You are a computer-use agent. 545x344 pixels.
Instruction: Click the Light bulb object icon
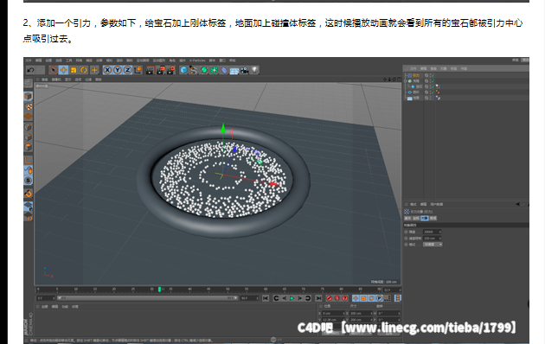(x=255, y=70)
